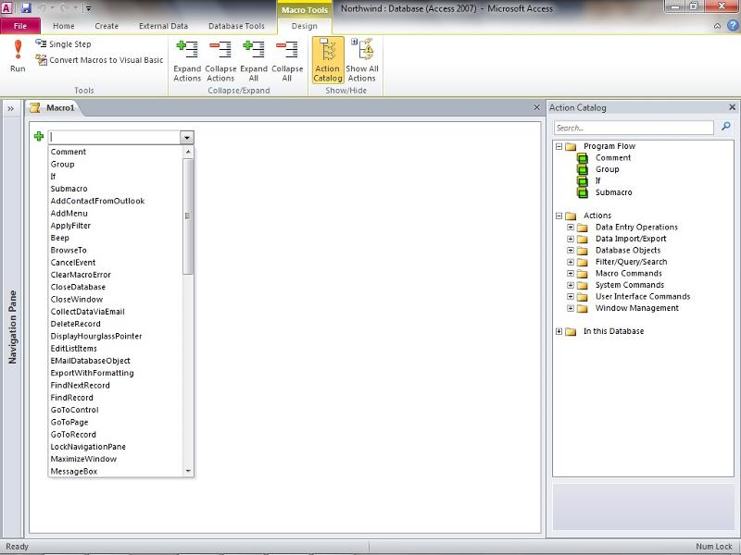Image resolution: width=741 pixels, height=555 pixels.
Task: Expand the System Commands folder
Action: pos(571,285)
